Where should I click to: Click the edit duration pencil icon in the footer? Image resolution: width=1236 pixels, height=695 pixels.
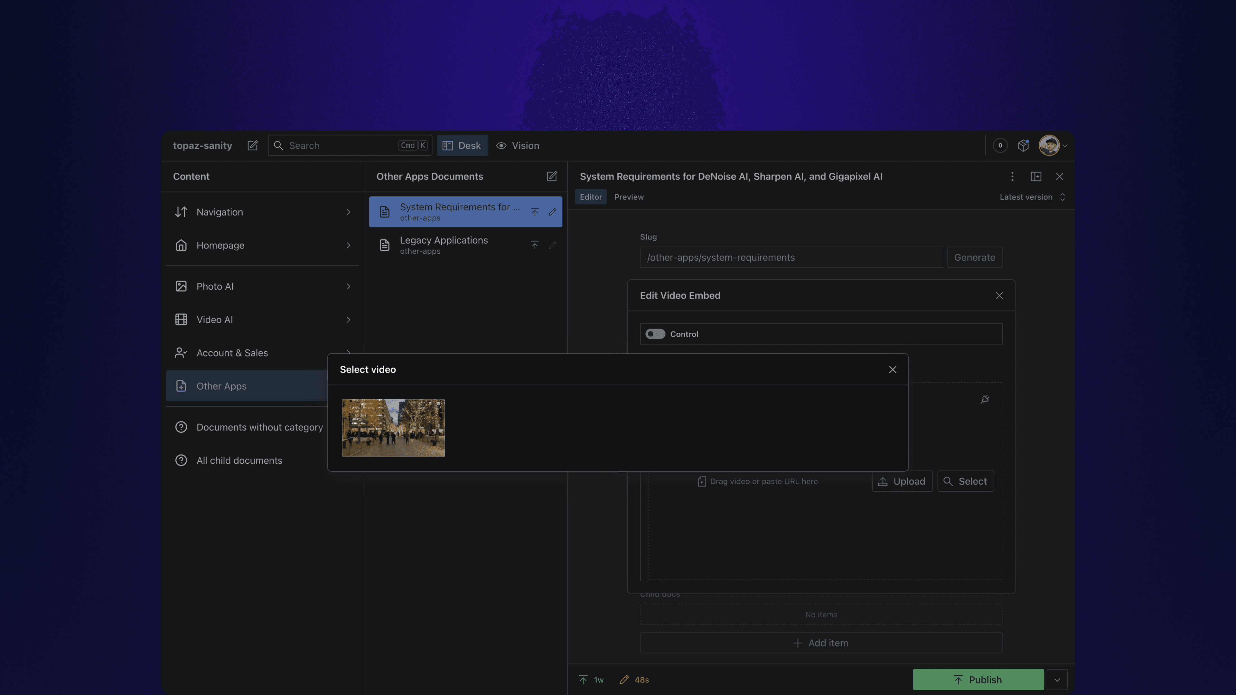point(624,680)
